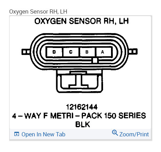161x152 pixels.
Task: Click the BLK color label
Action: click(x=83, y=124)
